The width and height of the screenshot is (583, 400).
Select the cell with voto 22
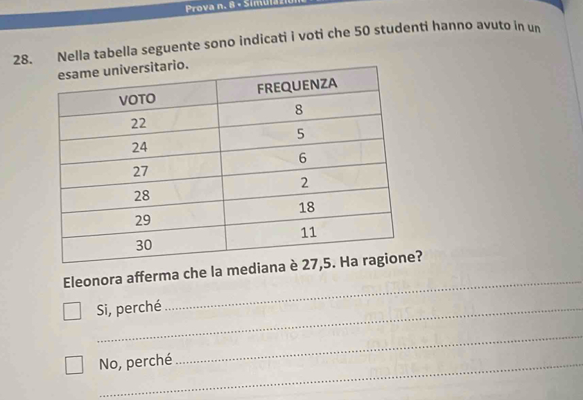coord(139,123)
